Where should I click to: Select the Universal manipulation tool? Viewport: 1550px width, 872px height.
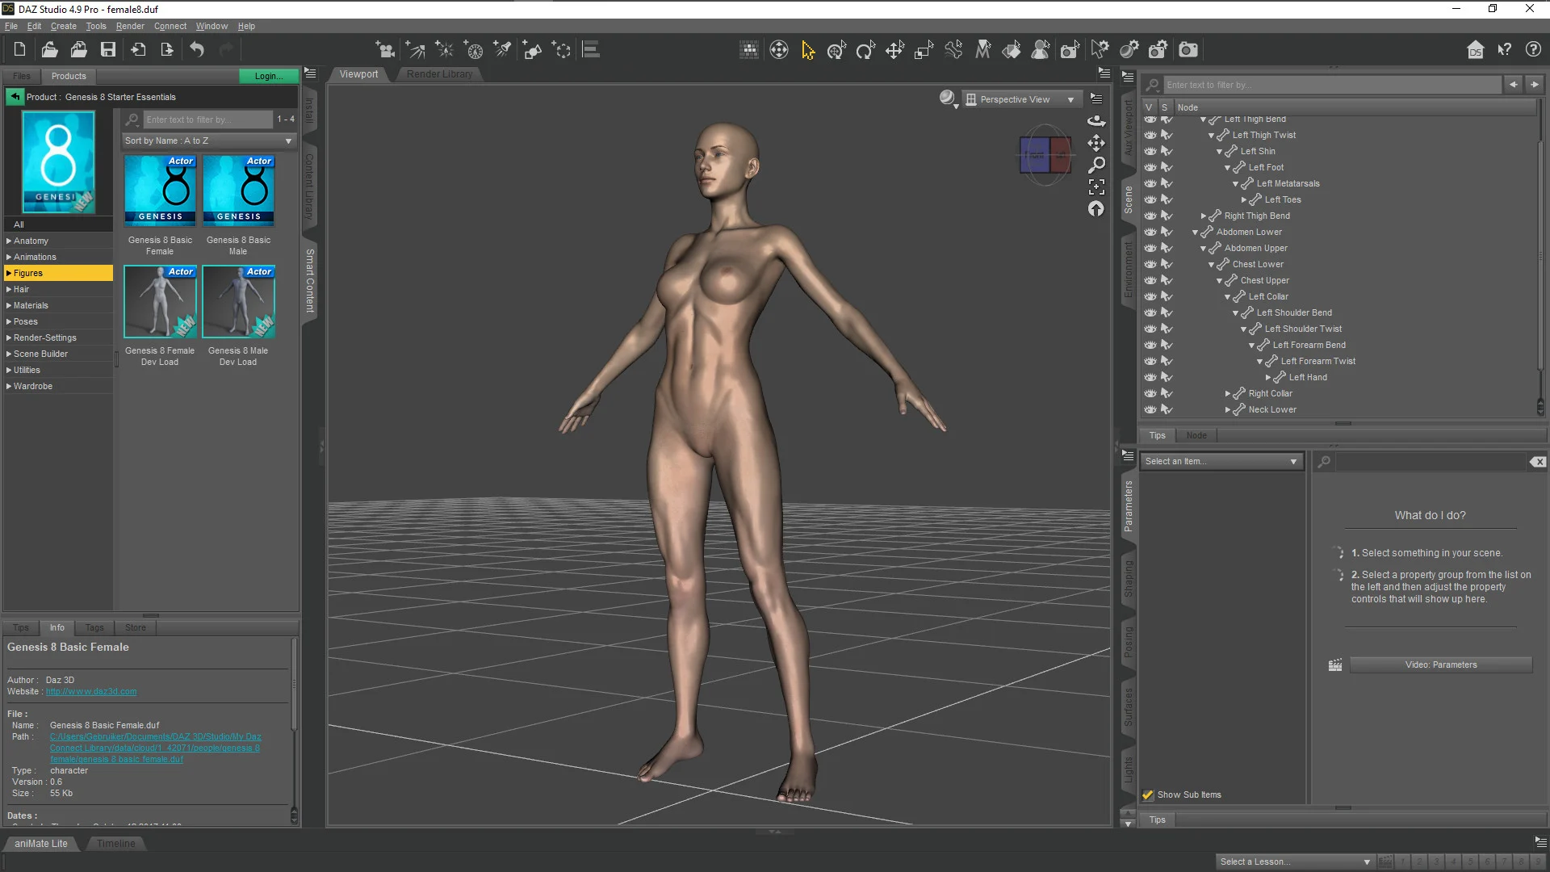836,50
